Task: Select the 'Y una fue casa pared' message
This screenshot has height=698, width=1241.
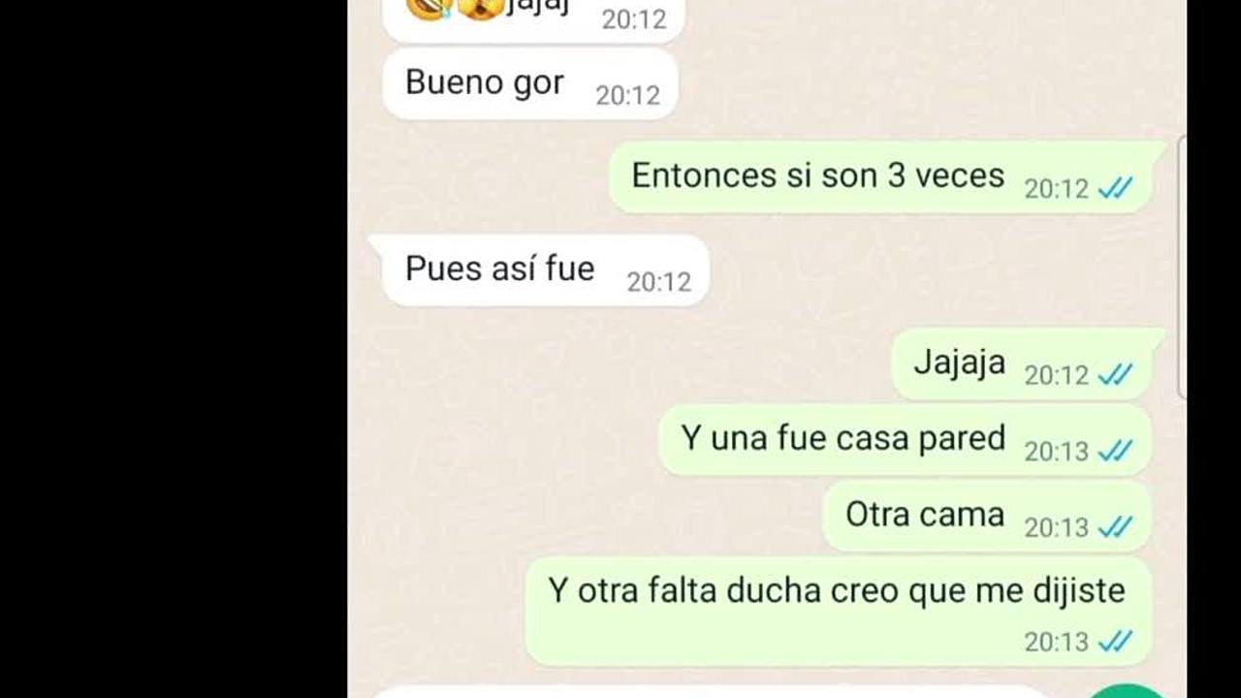Action: (x=905, y=439)
